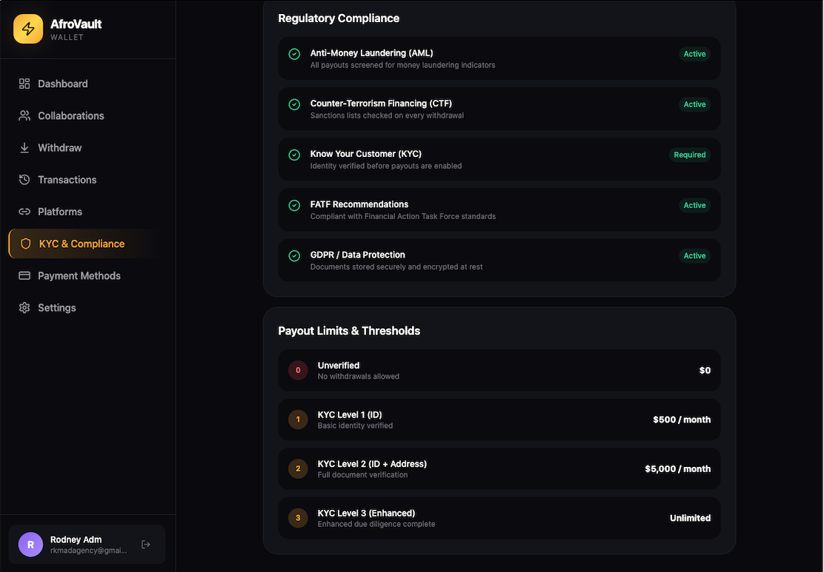Screen dimensions: 824x572
Task: Click the Required badge on KYC row
Action: tap(689, 155)
